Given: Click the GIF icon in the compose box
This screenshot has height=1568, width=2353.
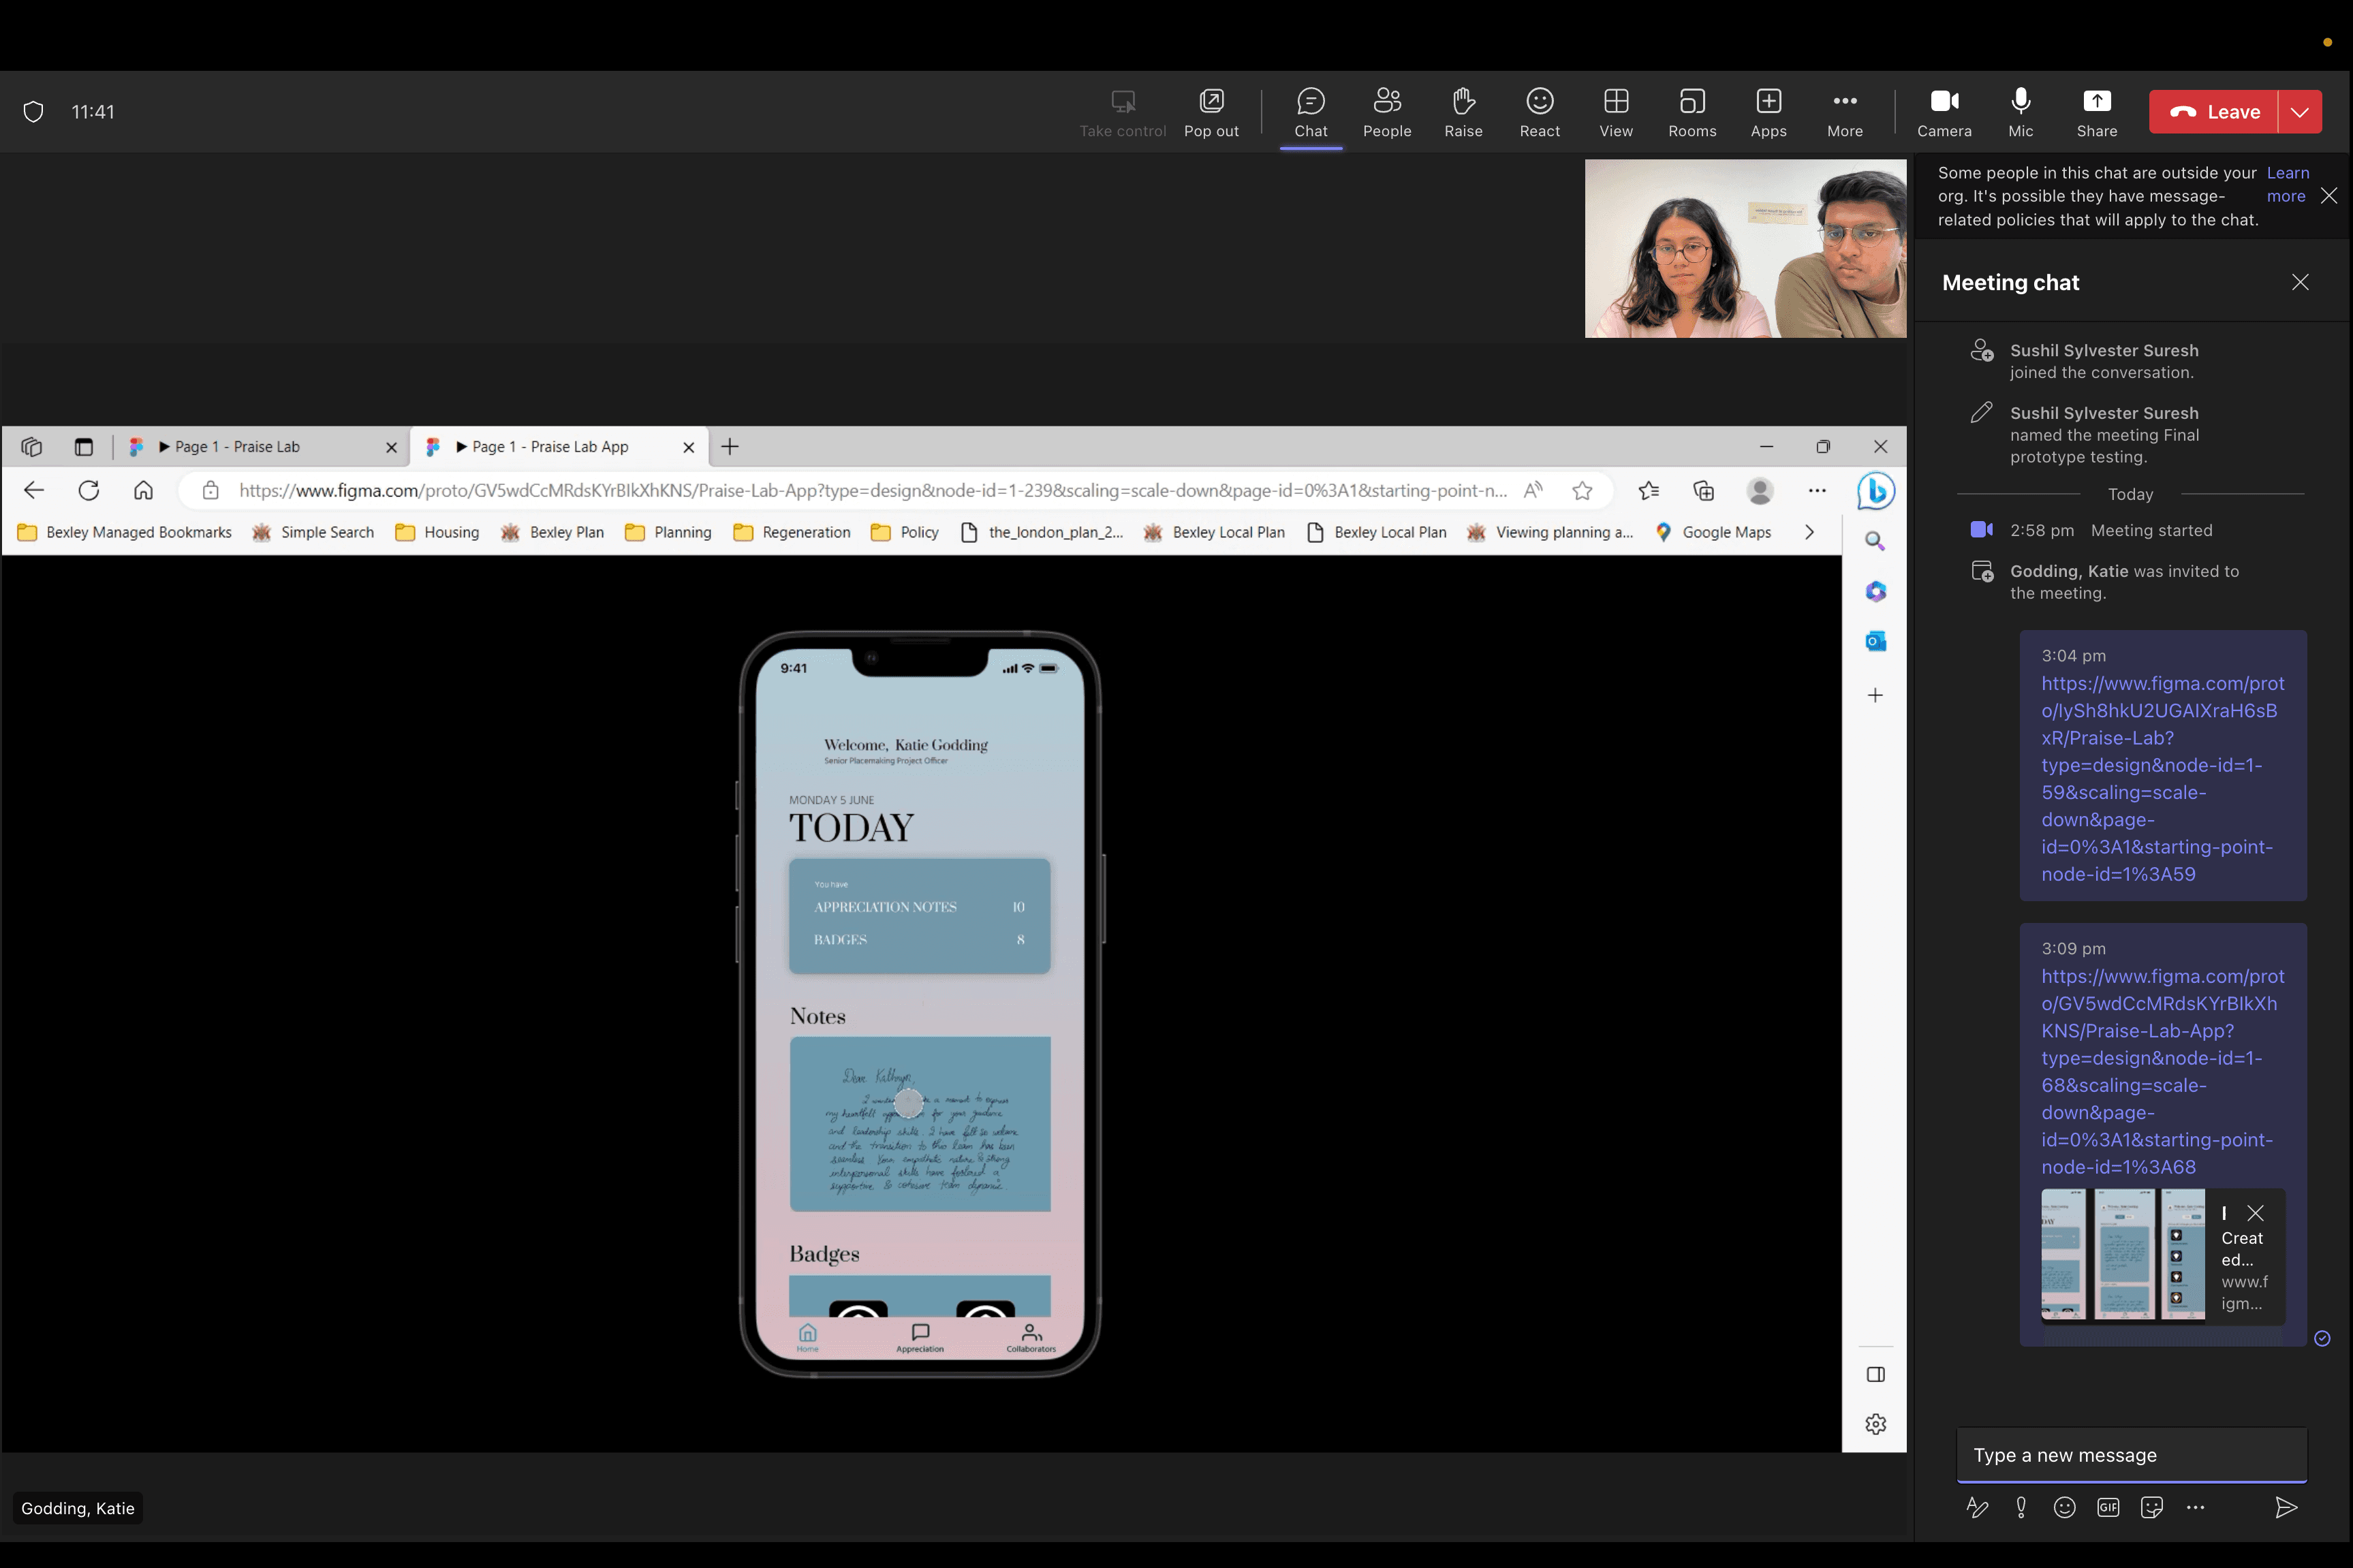Looking at the screenshot, I should pyautogui.click(x=2108, y=1507).
